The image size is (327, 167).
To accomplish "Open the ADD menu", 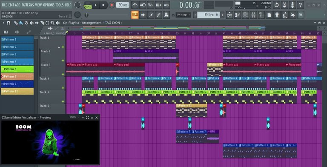I will (x=18, y=5).
